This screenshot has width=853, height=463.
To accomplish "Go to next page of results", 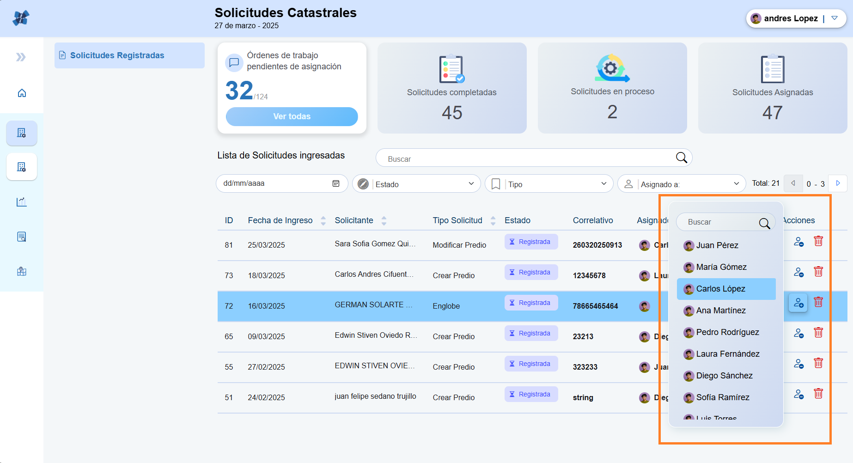I will coord(838,183).
